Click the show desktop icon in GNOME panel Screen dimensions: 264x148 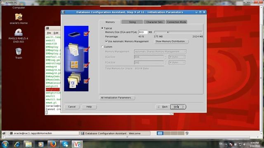point(4,133)
